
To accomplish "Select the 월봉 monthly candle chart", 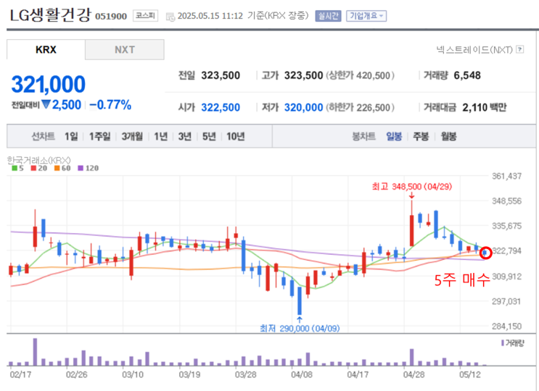I will pos(448,137).
